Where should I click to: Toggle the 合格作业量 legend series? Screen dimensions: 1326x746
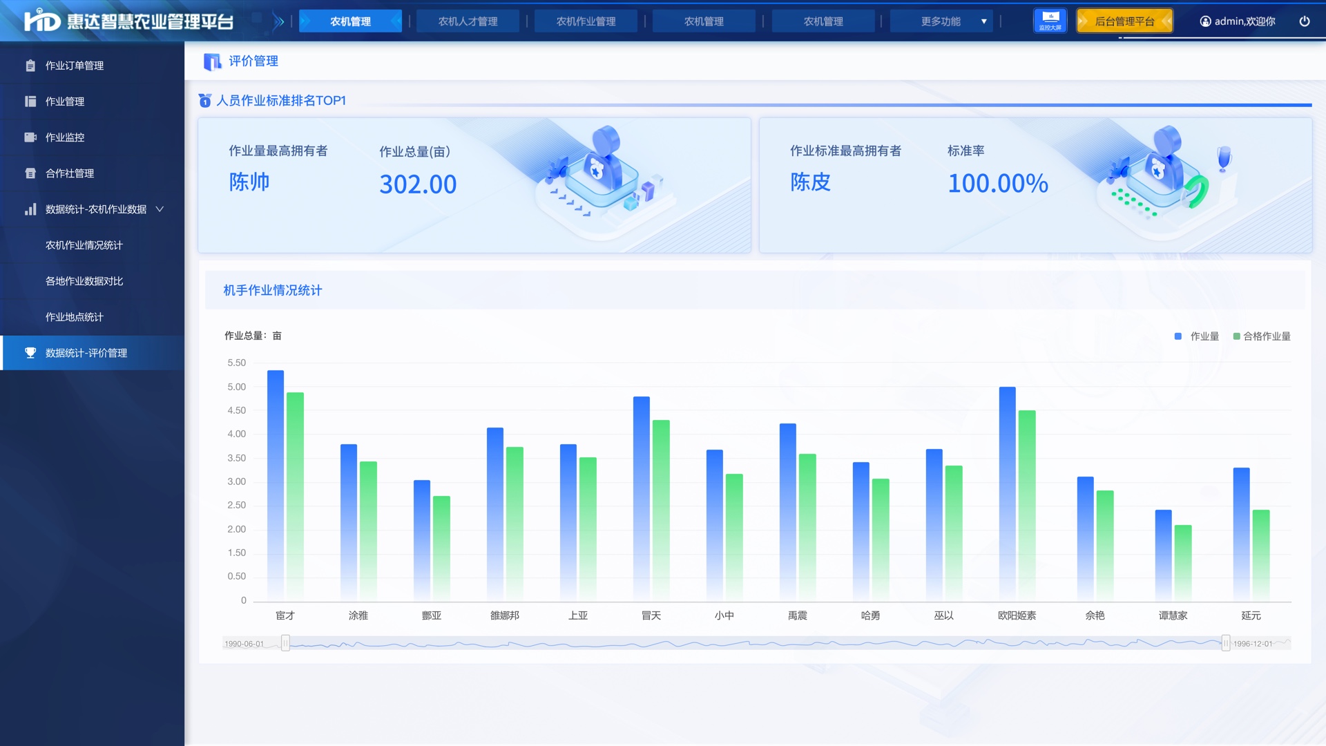point(1262,336)
